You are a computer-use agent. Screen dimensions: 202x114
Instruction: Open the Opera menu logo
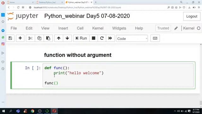click(x=3, y=3)
